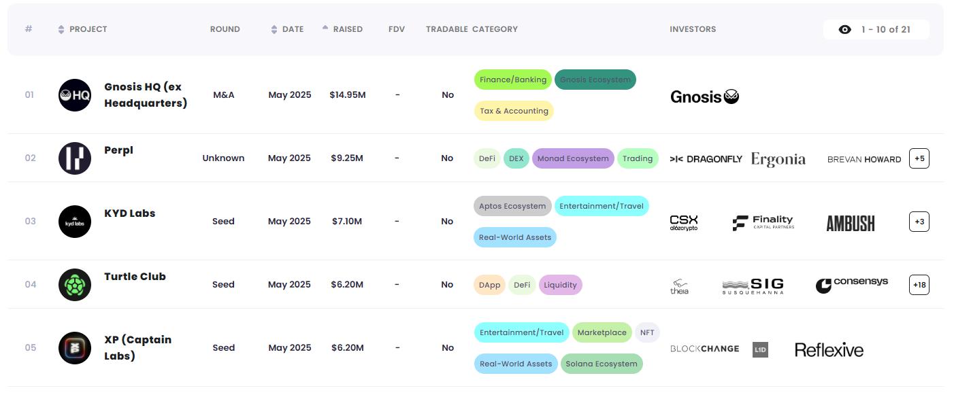
Task: Open the Ambush investor logo
Action: (851, 223)
